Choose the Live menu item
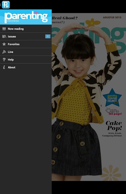Screen dimensions: 126x194 pyautogui.click(x=26, y=52)
